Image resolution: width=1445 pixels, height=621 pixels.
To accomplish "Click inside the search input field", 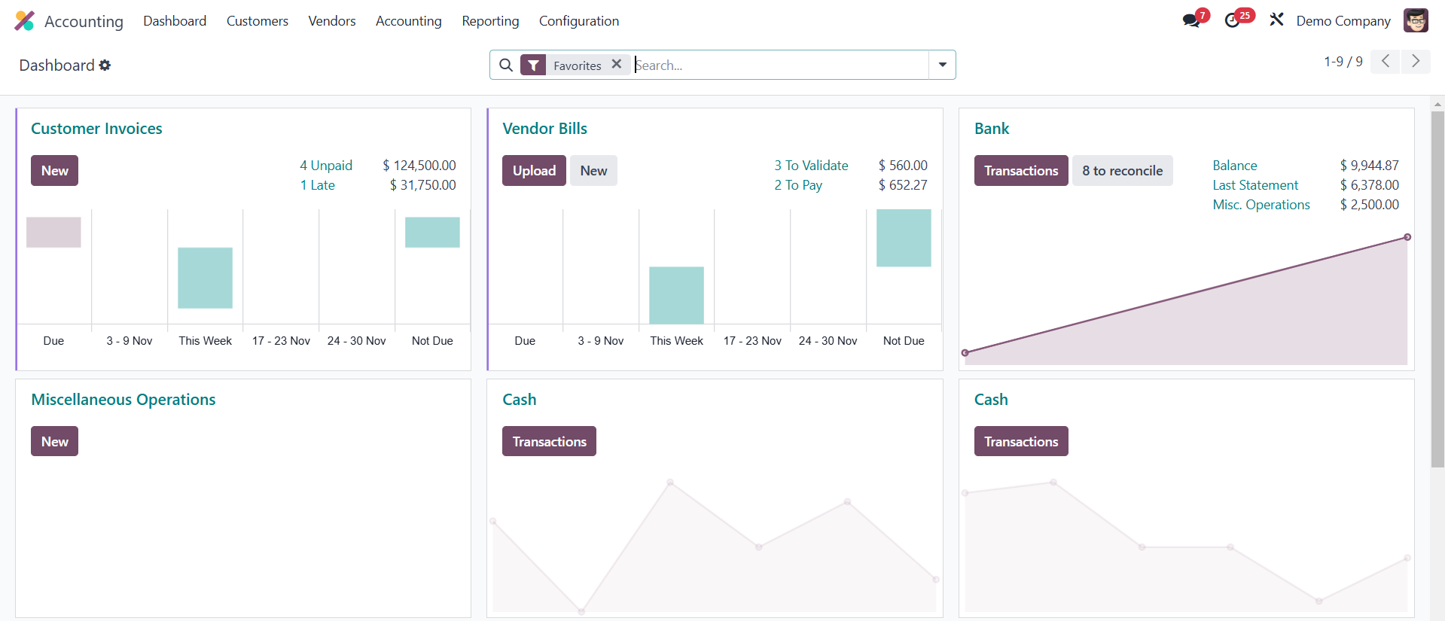I will coord(779,65).
